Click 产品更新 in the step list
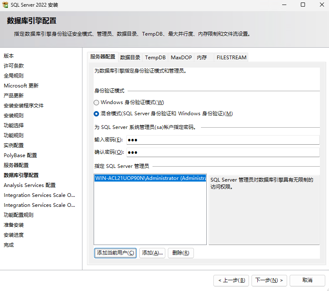The width and height of the screenshot is (329, 291). pos(14,96)
